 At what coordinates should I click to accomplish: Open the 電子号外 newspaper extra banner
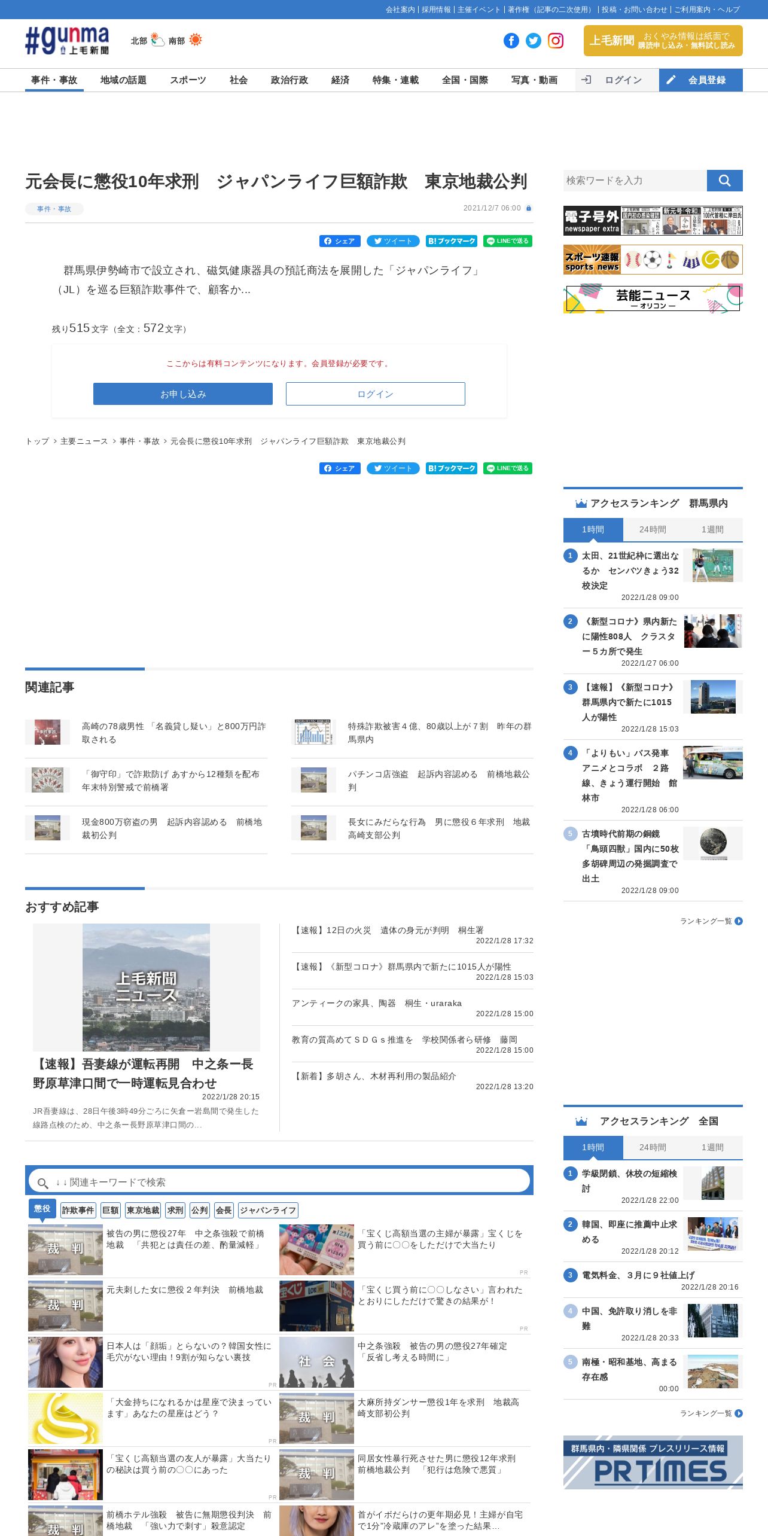(x=653, y=221)
